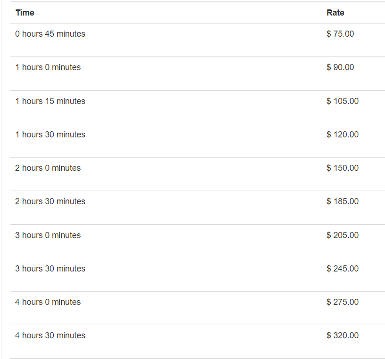Select the 2 hours 30 minutes row
Screen dimensions: 385x359
pos(50,201)
